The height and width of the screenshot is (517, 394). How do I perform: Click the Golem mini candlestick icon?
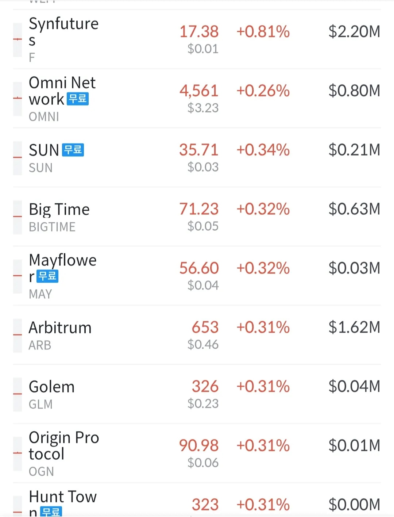(x=18, y=394)
